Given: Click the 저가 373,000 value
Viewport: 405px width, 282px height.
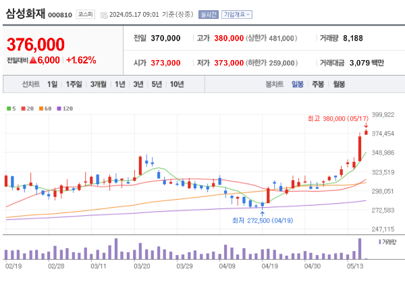Looking at the screenshot, I should (x=229, y=63).
